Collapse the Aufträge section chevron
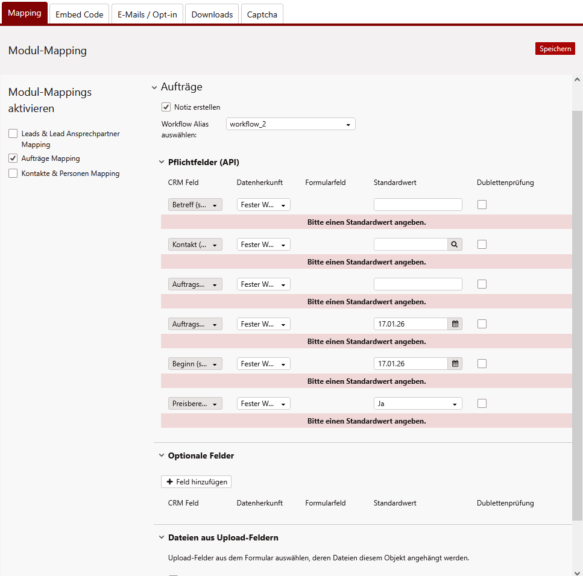Image resolution: width=583 pixels, height=576 pixels. [x=154, y=88]
